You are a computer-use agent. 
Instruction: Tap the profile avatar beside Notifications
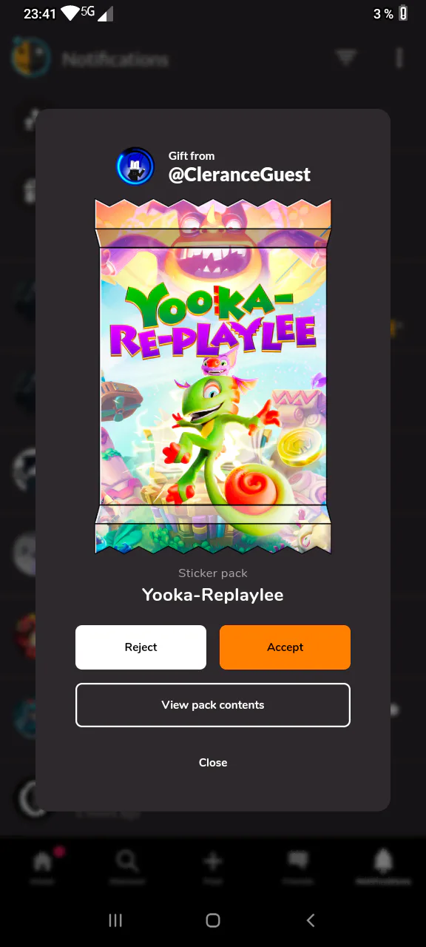pos(31,58)
